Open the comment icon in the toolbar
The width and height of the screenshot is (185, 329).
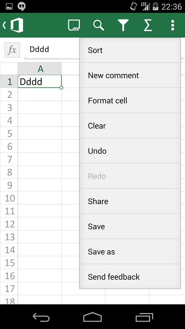[x=74, y=25]
